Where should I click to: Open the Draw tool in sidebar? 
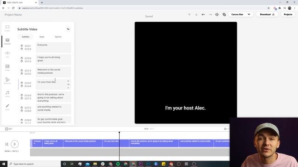tap(7, 107)
